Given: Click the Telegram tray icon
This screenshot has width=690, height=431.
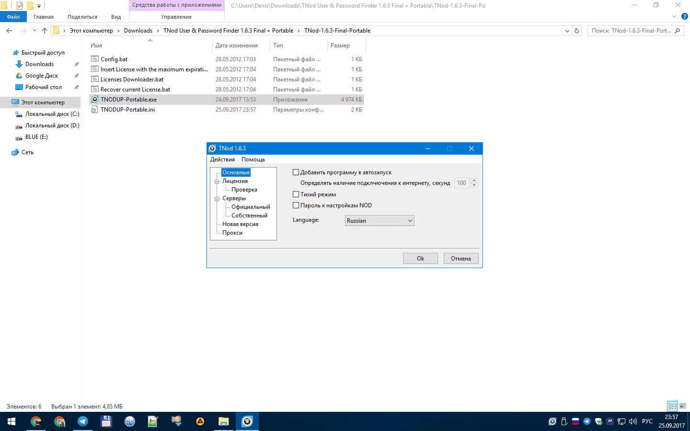Looking at the screenshot, I should point(587,421).
